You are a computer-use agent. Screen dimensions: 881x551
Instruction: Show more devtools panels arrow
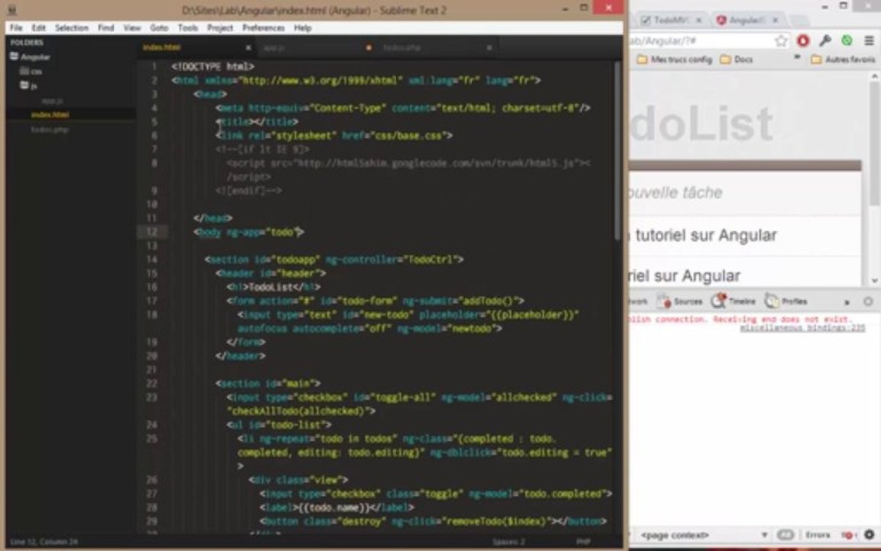[847, 302]
